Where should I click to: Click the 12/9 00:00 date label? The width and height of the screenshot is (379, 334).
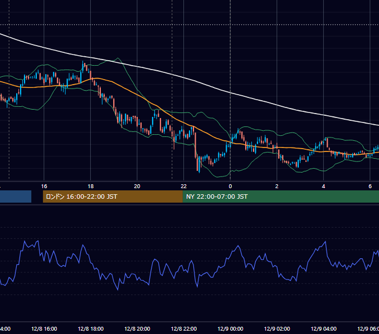tap(230, 329)
